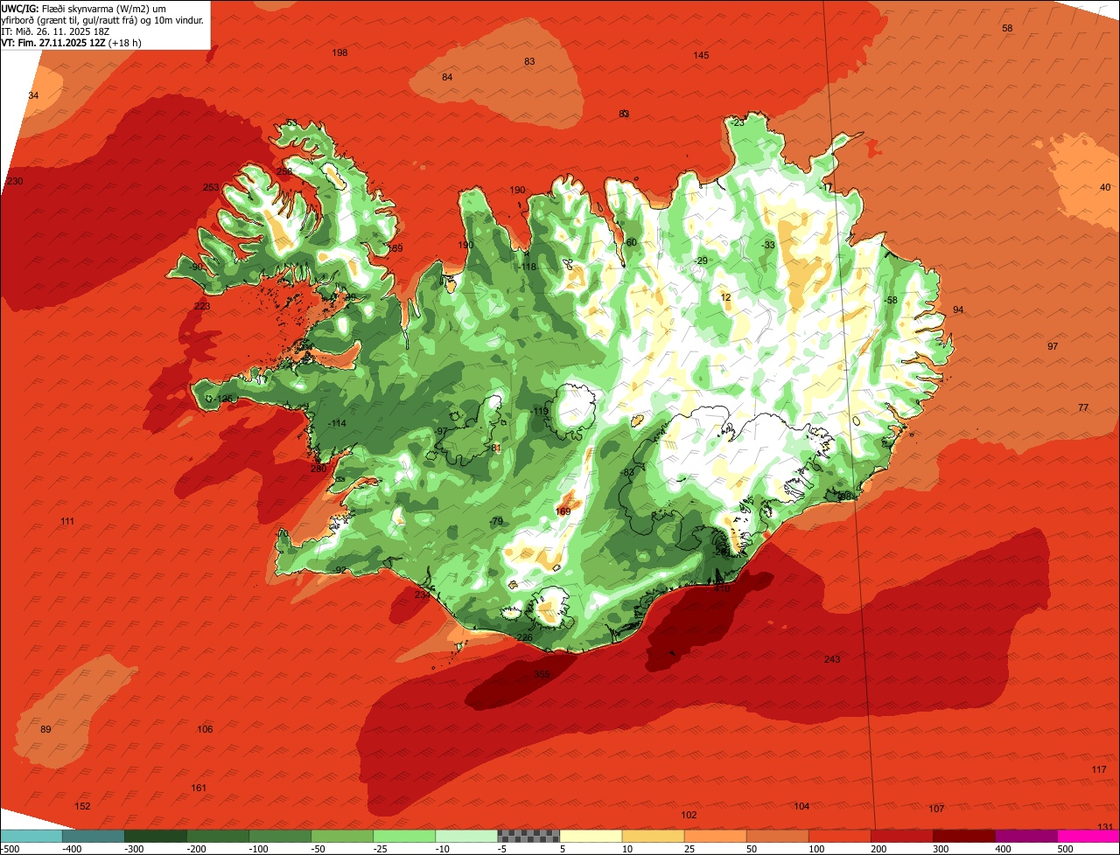Select the map value 280 by the west coast
Image resolution: width=1120 pixels, height=855 pixels.
pyautogui.click(x=318, y=469)
